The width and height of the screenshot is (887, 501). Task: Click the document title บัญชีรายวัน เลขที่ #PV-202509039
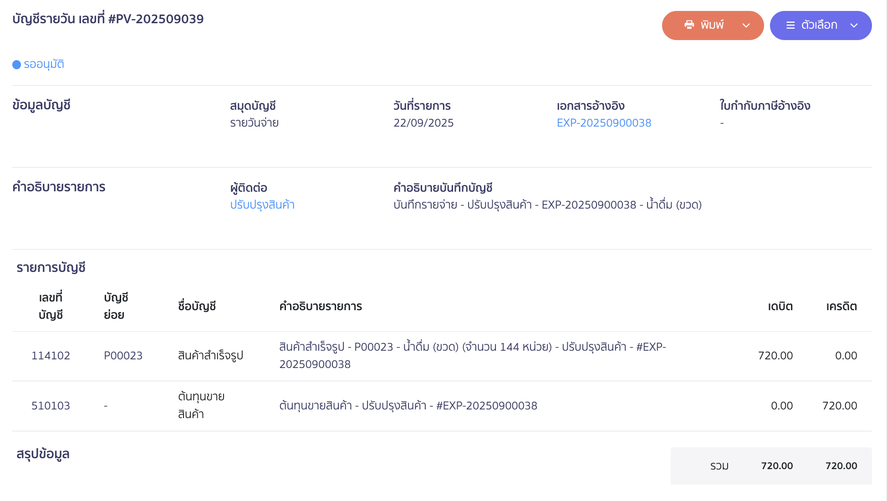point(107,19)
